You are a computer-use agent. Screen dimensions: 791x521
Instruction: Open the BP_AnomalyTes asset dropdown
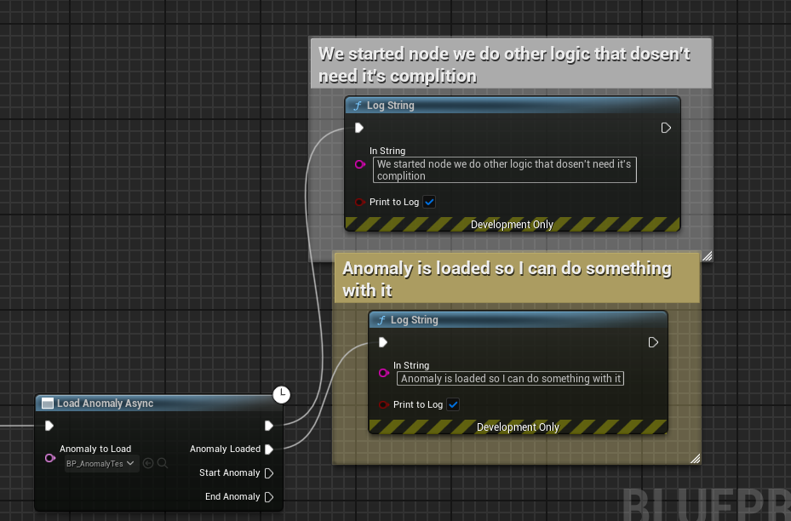(x=101, y=464)
